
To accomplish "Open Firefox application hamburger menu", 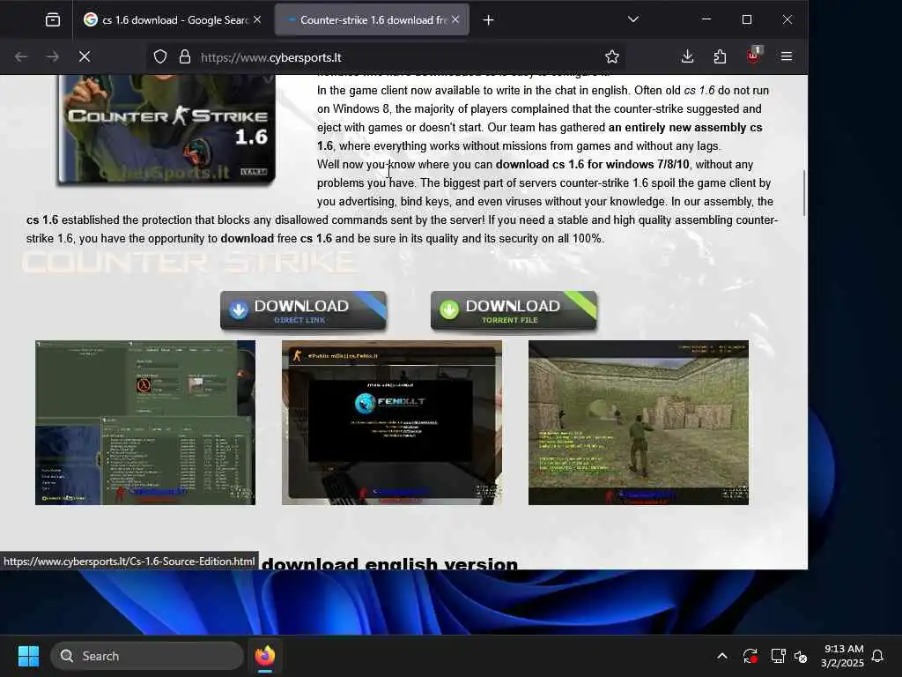I will (x=787, y=56).
